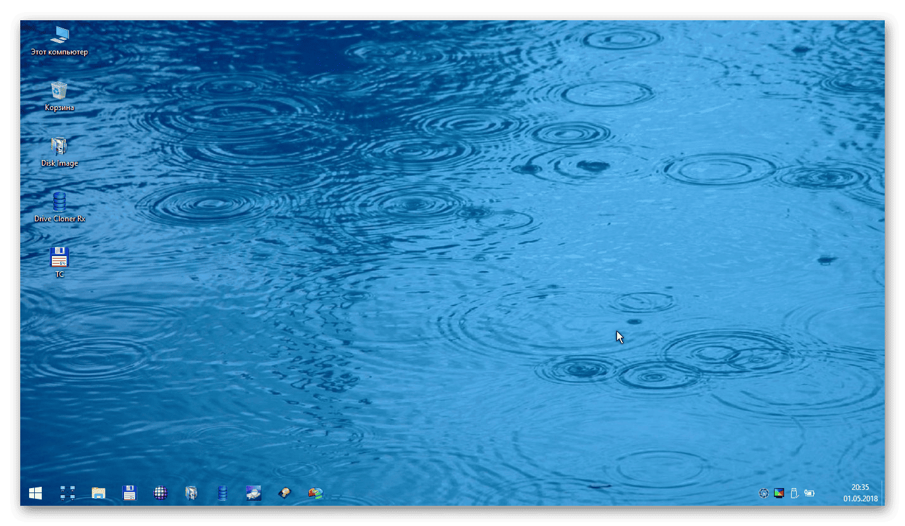Open the file explorer folder icon on taskbar
Viewport: 905px width, 526px height.
click(98, 494)
